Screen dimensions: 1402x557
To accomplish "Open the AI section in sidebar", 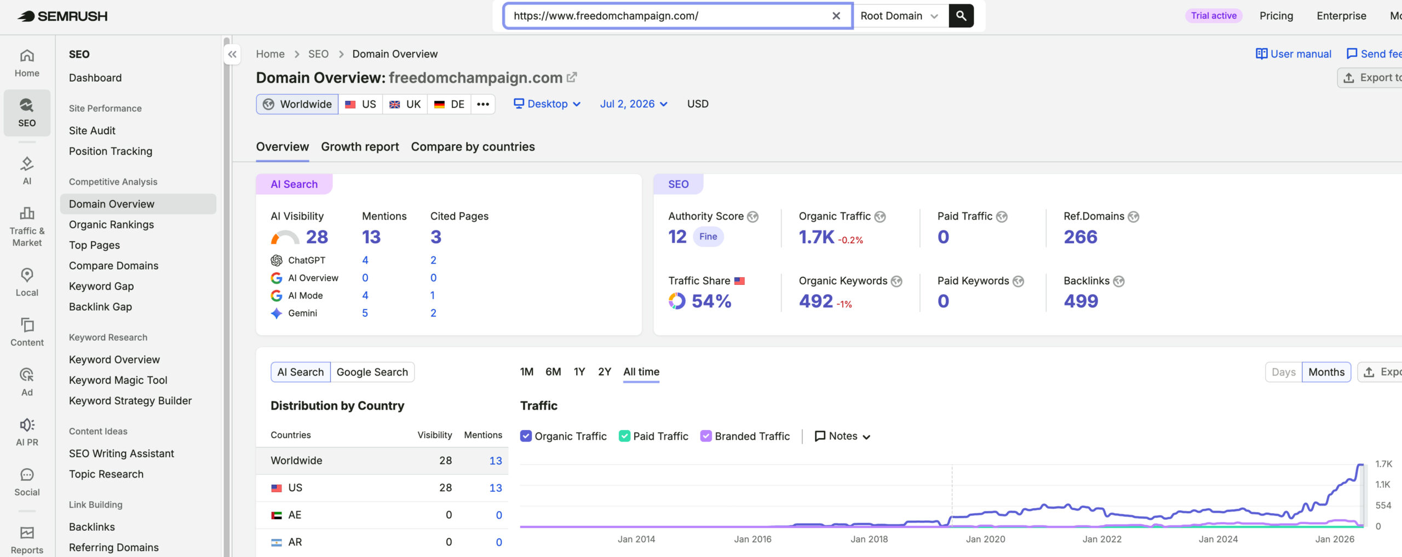I will tap(27, 171).
